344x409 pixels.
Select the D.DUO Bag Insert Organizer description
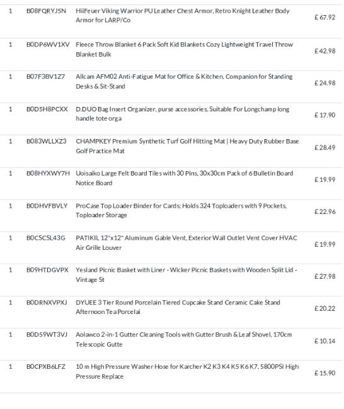click(182, 114)
